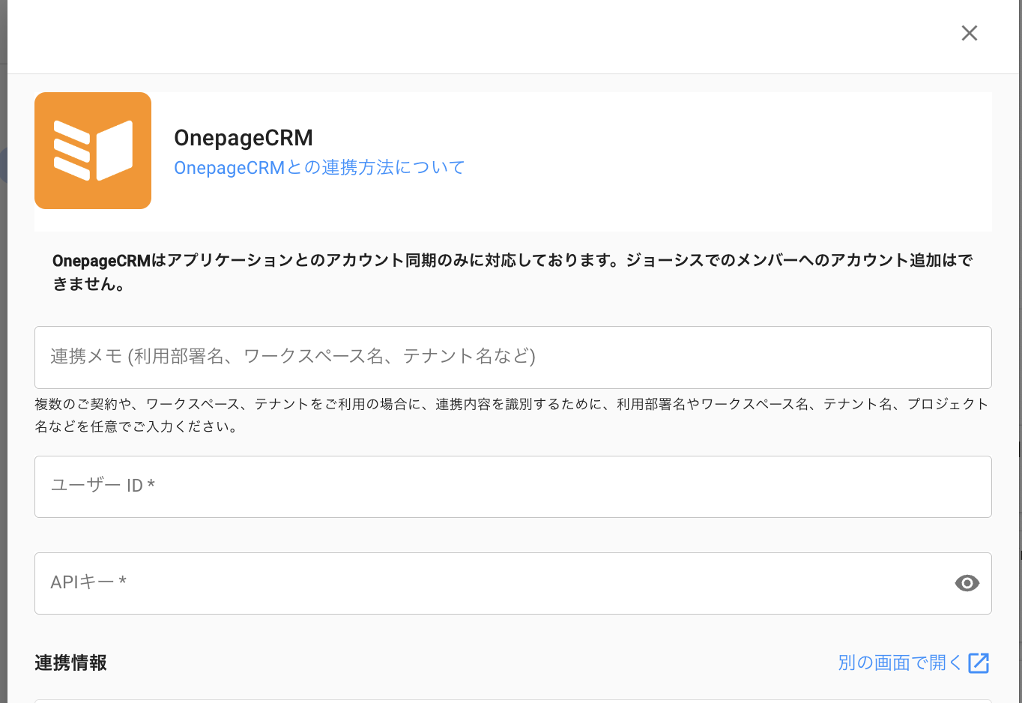Click the 連携メモ placeholder text

coord(292,357)
